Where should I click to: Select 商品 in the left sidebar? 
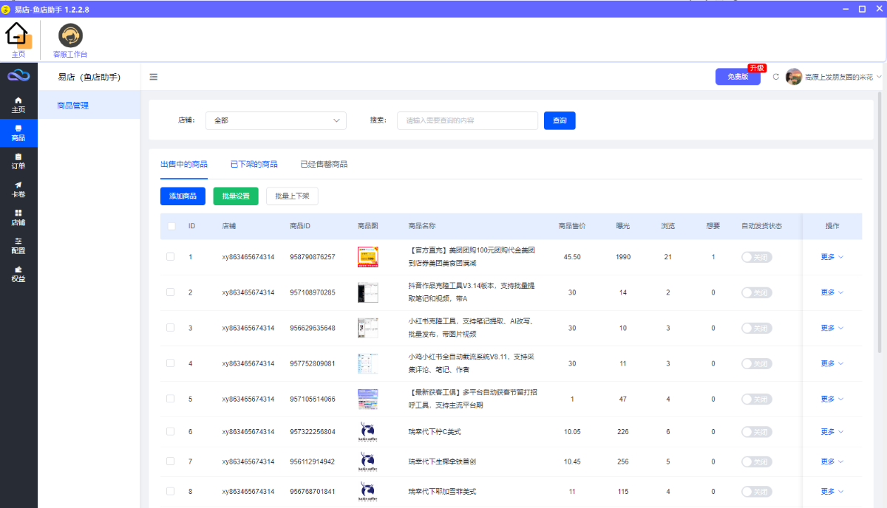pos(18,133)
